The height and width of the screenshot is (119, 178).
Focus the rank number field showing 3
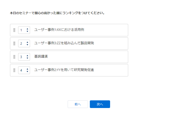22,57
